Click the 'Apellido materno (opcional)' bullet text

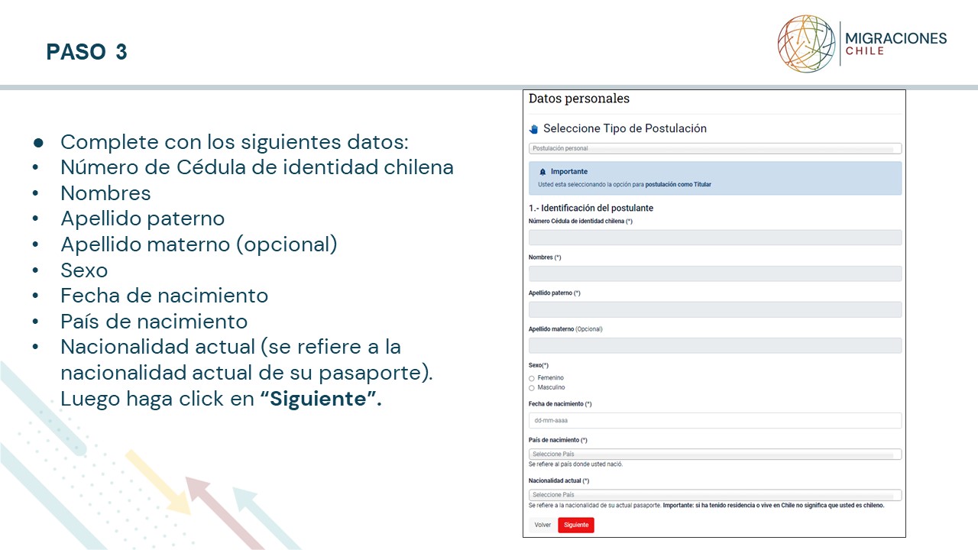tap(199, 244)
